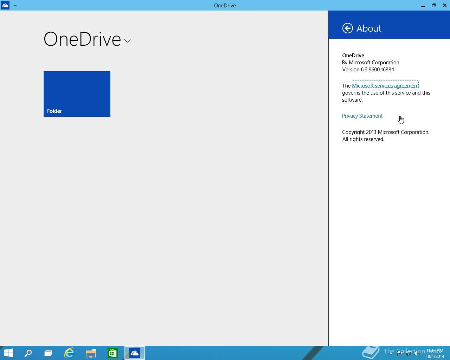Expand the OneDrive title dropdown chevron

coord(127,41)
